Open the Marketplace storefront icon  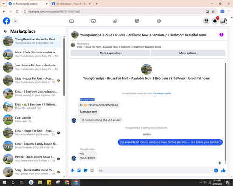click(137, 21)
